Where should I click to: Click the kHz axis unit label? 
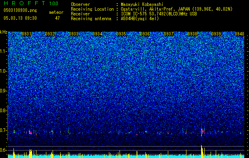4,32
